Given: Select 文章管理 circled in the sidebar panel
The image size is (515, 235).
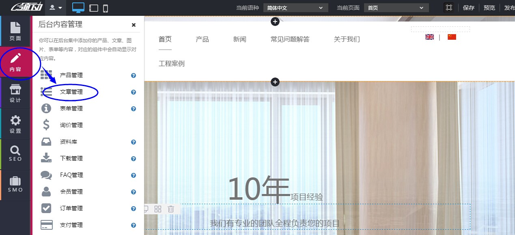Looking at the screenshot, I should 72,92.
